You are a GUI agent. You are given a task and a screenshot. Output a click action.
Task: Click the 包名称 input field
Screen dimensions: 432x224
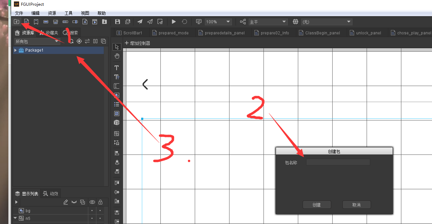tap(338, 162)
